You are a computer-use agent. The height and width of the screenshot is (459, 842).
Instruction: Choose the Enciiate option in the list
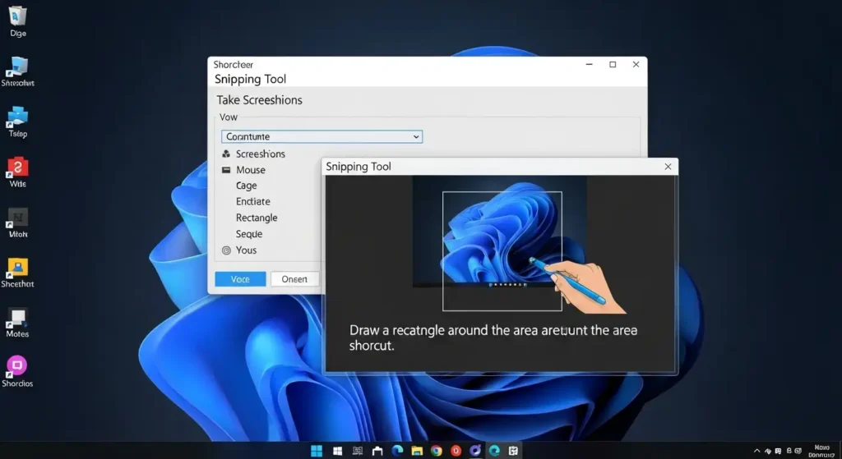pos(253,202)
